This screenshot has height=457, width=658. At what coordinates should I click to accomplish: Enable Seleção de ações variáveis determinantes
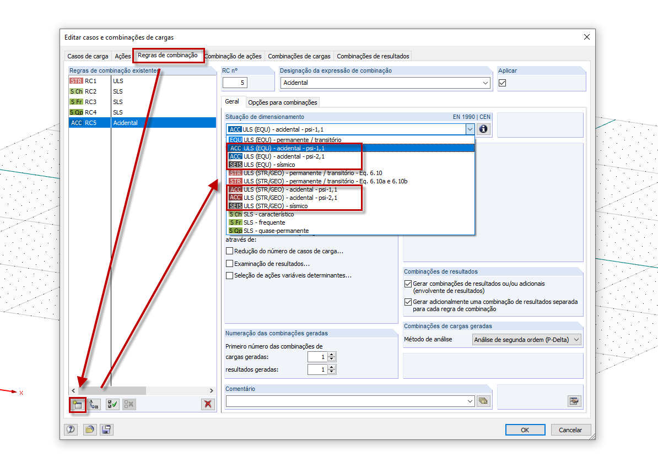tap(230, 275)
